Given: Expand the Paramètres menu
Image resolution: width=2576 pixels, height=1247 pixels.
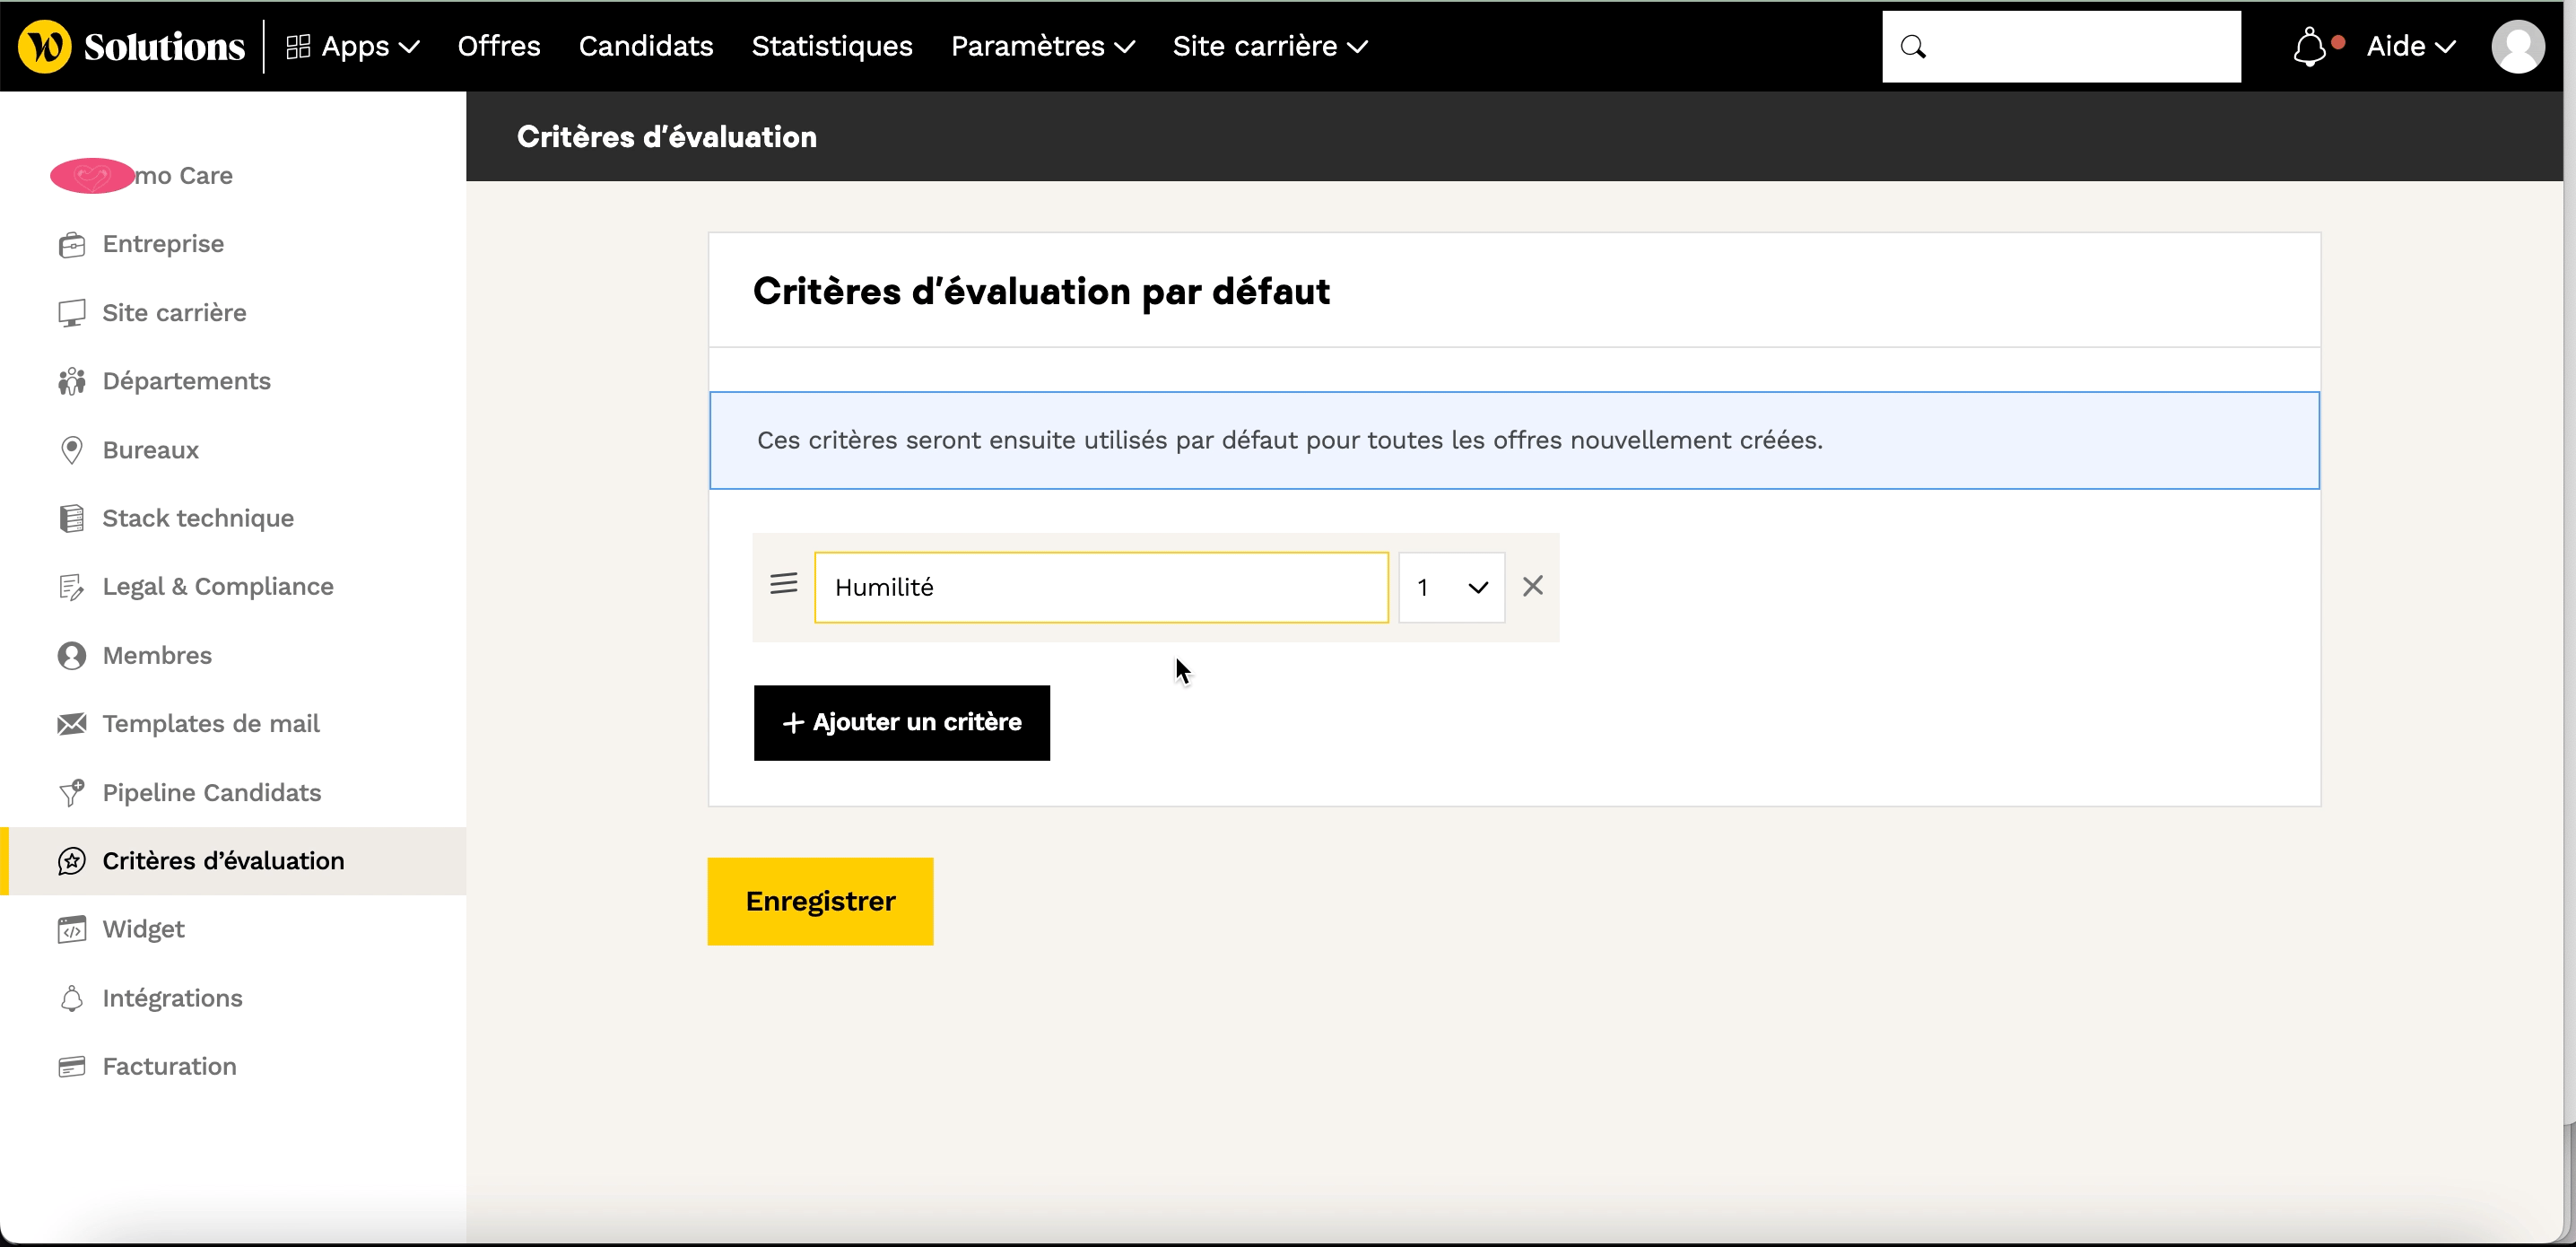Looking at the screenshot, I should pyautogui.click(x=1042, y=47).
